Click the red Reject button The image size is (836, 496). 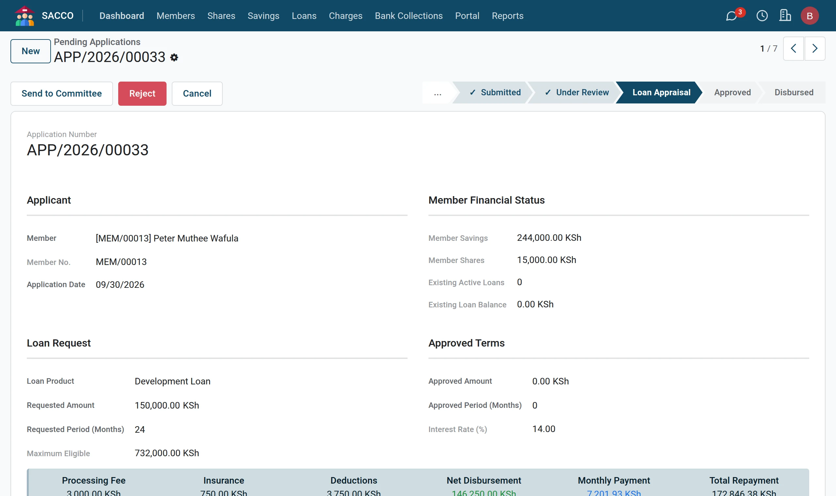pyautogui.click(x=142, y=94)
